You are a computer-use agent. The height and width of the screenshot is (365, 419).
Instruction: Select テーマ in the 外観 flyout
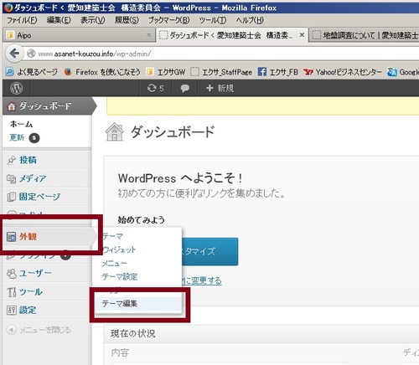coord(112,236)
